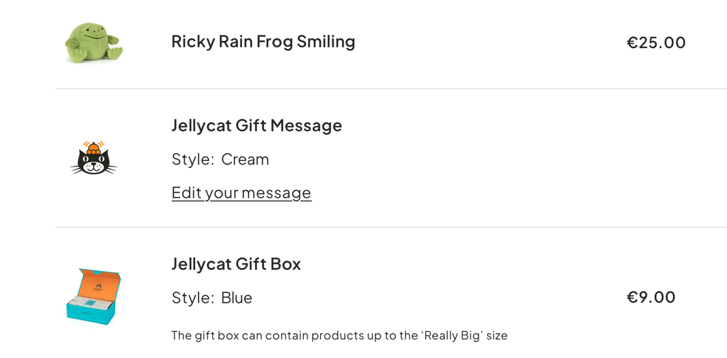The height and width of the screenshot is (358, 727).
Task: Click the Style label under Gift Message
Action: tap(193, 160)
